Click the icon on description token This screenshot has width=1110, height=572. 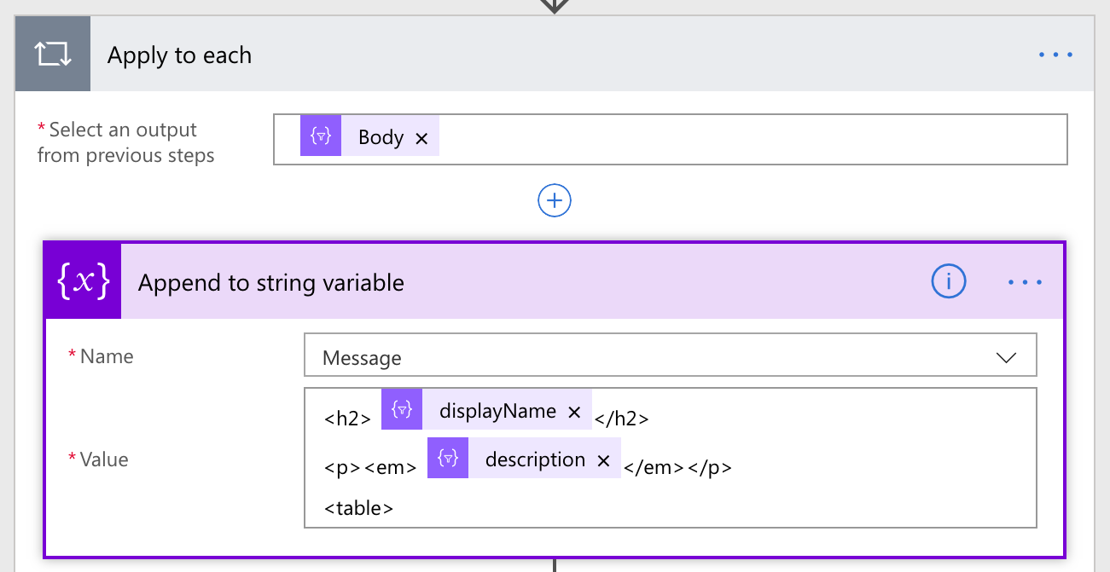[x=448, y=460]
